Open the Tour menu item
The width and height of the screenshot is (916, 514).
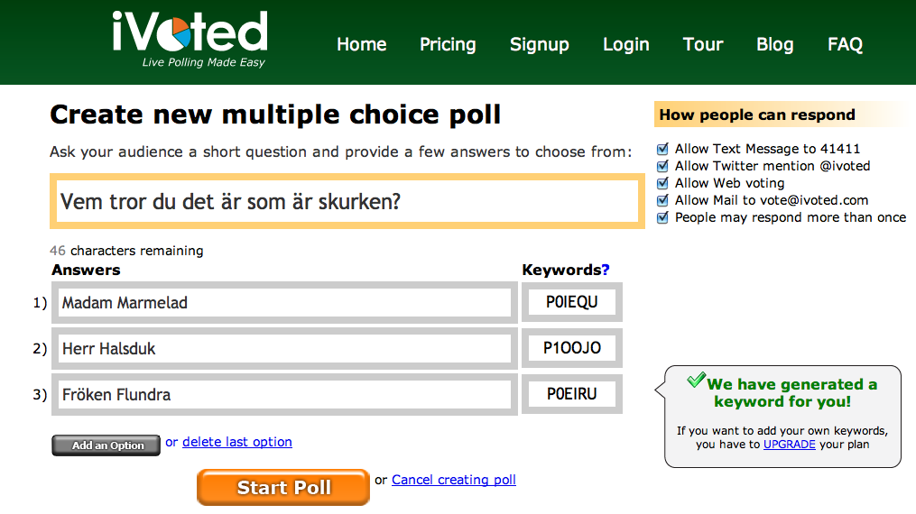click(703, 44)
